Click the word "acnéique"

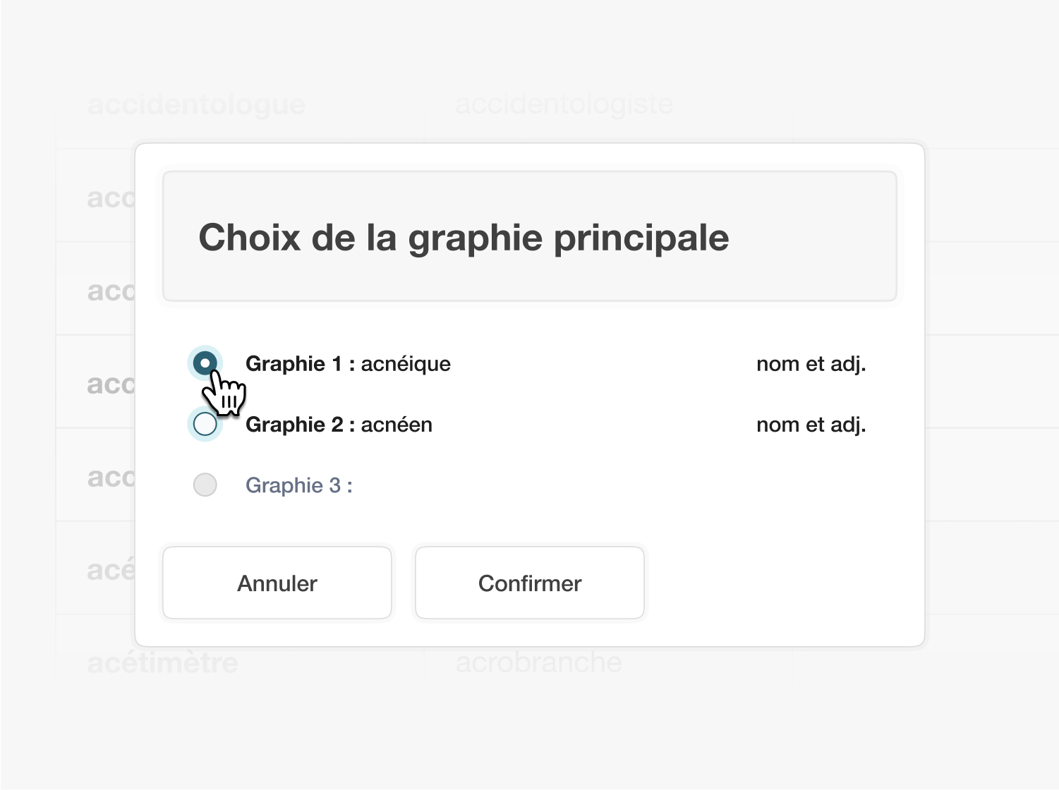click(x=406, y=364)
